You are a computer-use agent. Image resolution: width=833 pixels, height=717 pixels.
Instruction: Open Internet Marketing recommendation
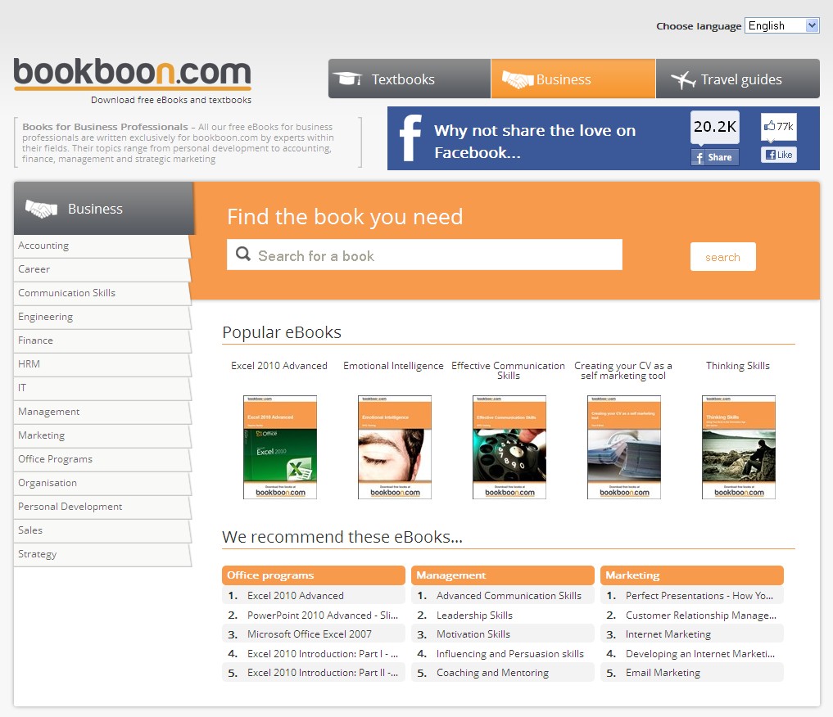coord(668,634)
